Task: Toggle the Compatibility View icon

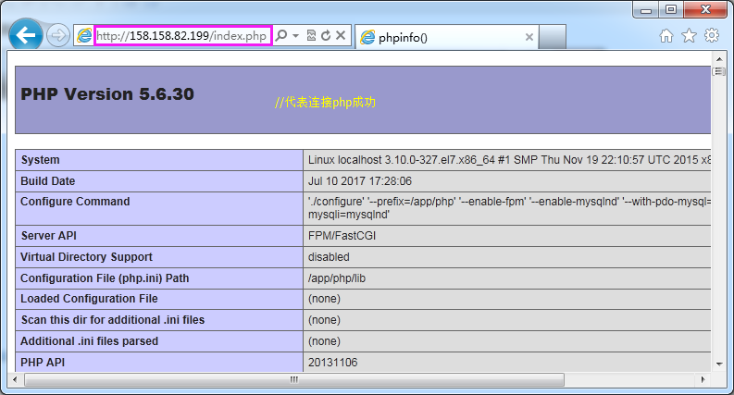Action: (311, 35)
